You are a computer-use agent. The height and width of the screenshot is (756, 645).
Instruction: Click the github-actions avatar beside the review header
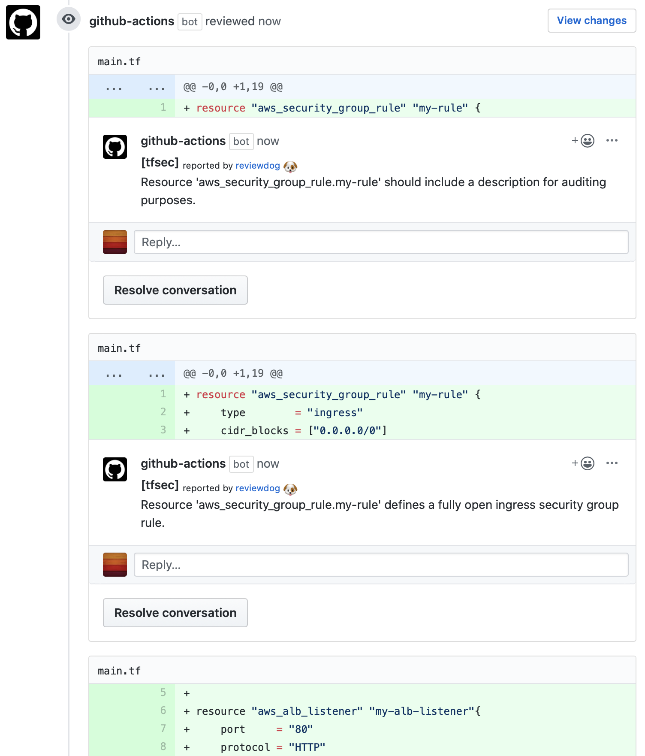point(23,22)
